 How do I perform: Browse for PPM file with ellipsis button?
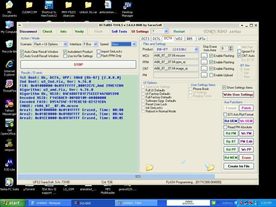point(204,62)
